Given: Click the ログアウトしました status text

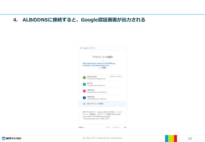Looking at the screenshot, I should point(116,76).
